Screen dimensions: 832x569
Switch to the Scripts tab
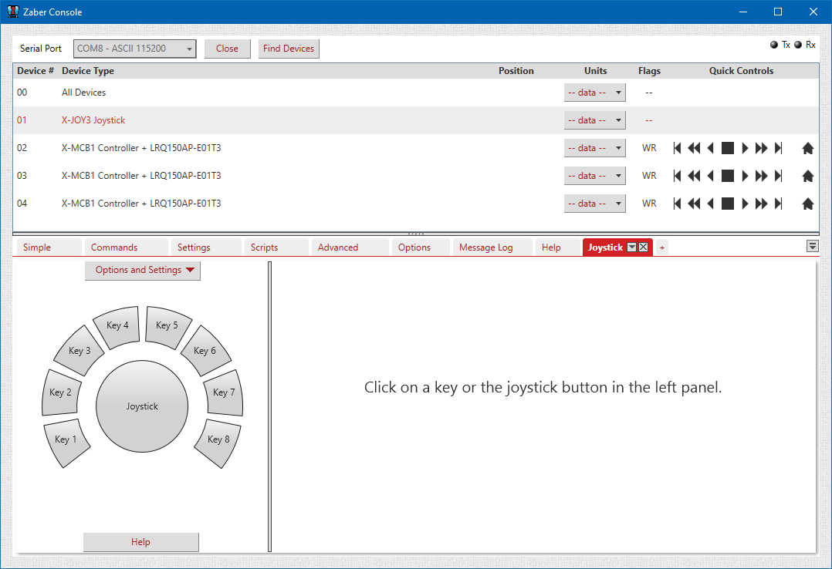click(x=276, y=247)
